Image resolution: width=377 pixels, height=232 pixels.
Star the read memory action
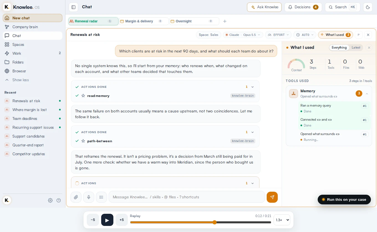click(x=83, y=96)
